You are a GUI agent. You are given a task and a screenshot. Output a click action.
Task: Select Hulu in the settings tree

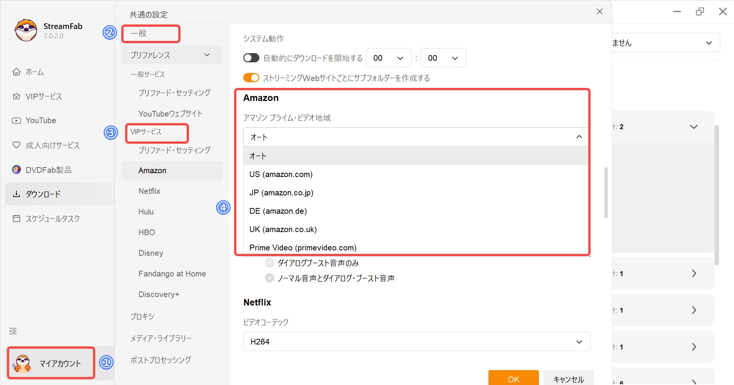coord(146,212)
